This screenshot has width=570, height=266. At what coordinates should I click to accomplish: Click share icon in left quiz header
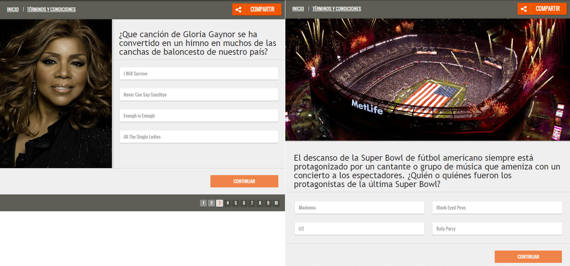[239, 9]
